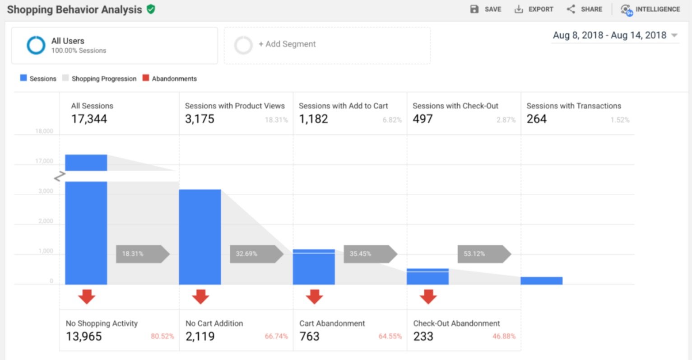692x360 pixels.
Task: Click the 18.31% progression arrow between bars
Action: 142,254
